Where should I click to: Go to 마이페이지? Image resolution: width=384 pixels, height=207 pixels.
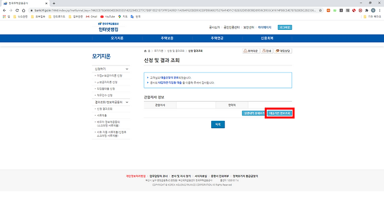click(x=265, y=27)
